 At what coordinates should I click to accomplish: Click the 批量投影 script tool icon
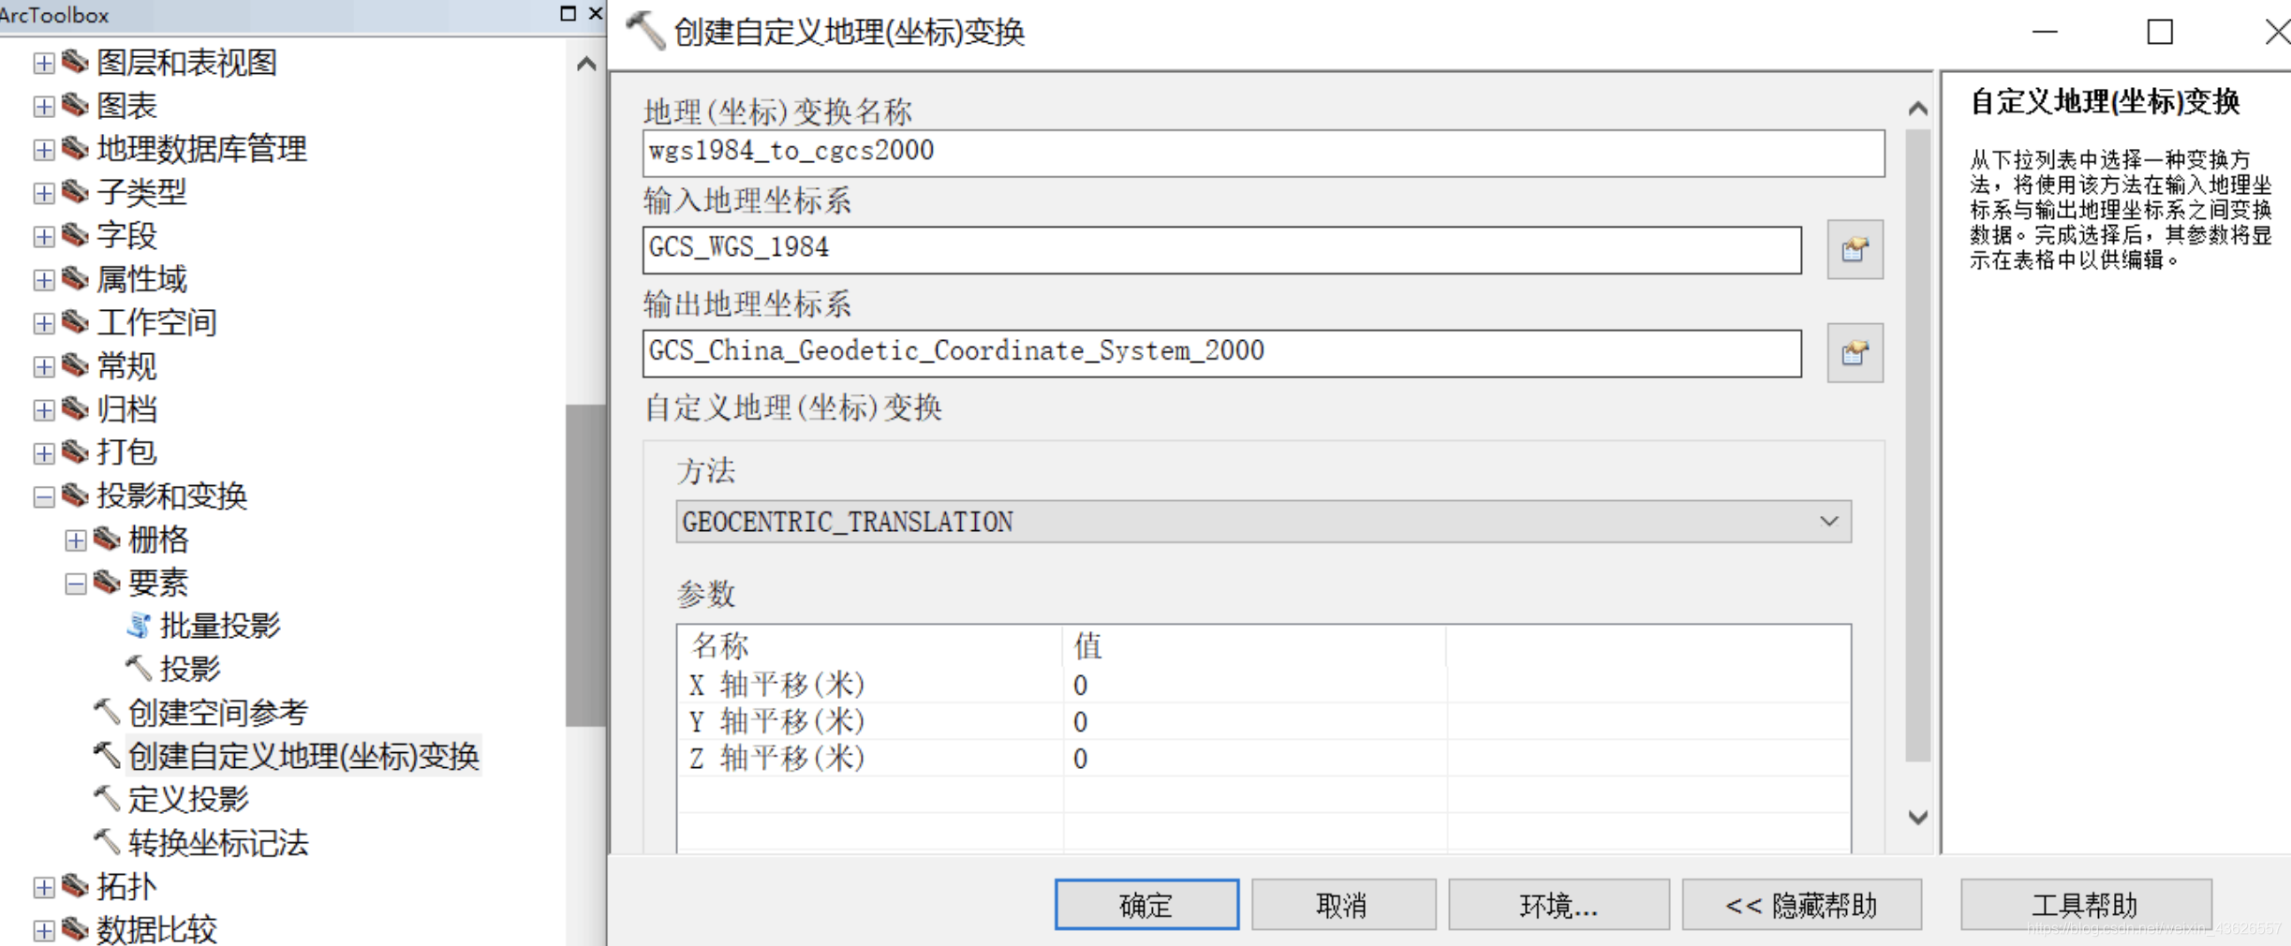(x=139, y=626)
